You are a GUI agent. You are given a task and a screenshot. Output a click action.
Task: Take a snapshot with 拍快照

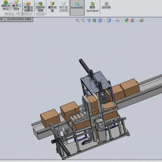pyautogui.click(x=106, y=6)
